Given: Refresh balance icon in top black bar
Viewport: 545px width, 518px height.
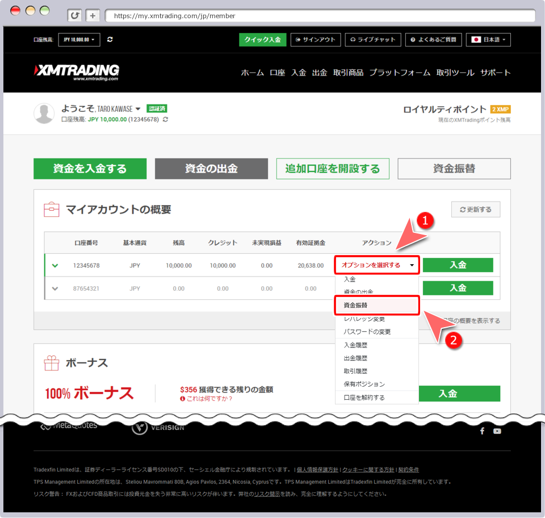Looking at the screenshot, I should [110, 40].
